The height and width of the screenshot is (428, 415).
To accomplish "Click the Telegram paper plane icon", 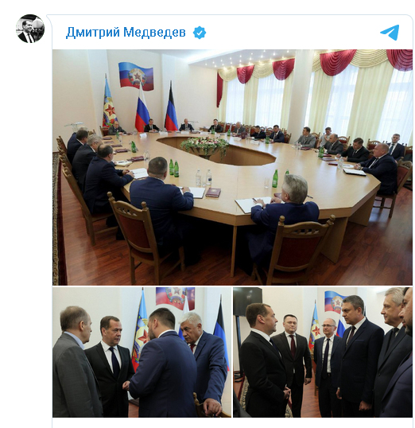I will 390,32.
